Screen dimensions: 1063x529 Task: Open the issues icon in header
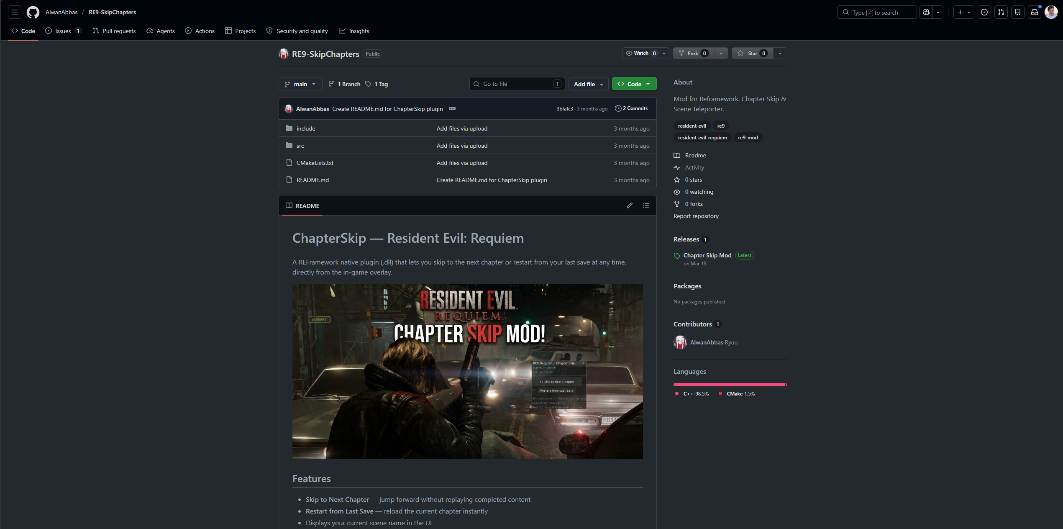pyautogui.click(x=984, y=12)
